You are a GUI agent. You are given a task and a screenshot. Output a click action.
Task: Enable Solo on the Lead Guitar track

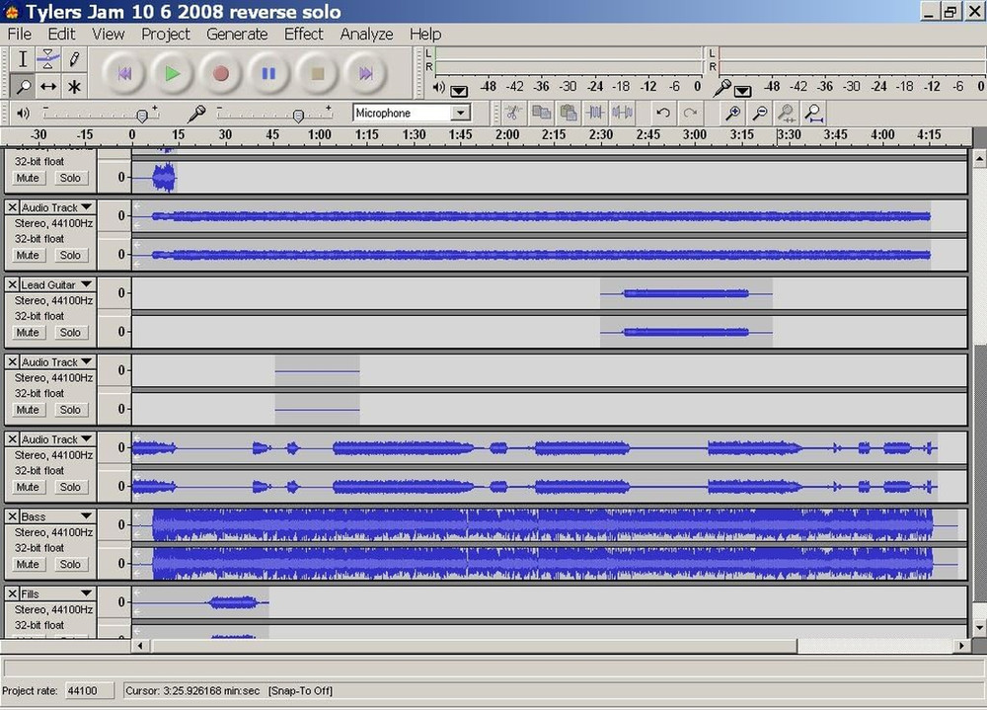tap(70, 332)
